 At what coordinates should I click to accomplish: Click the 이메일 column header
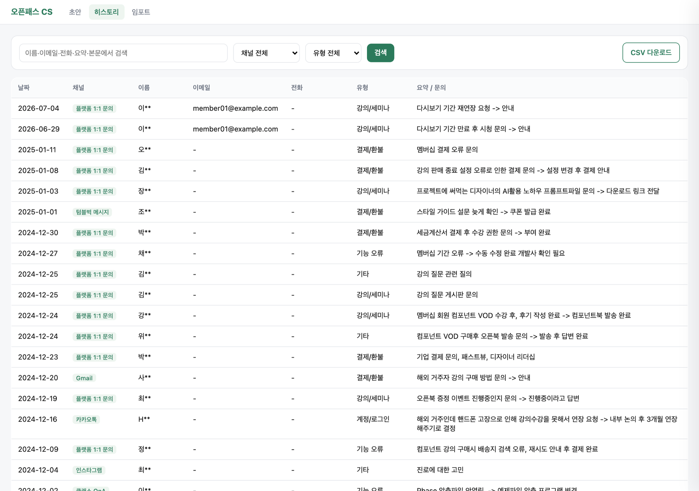tap(202, 88)
